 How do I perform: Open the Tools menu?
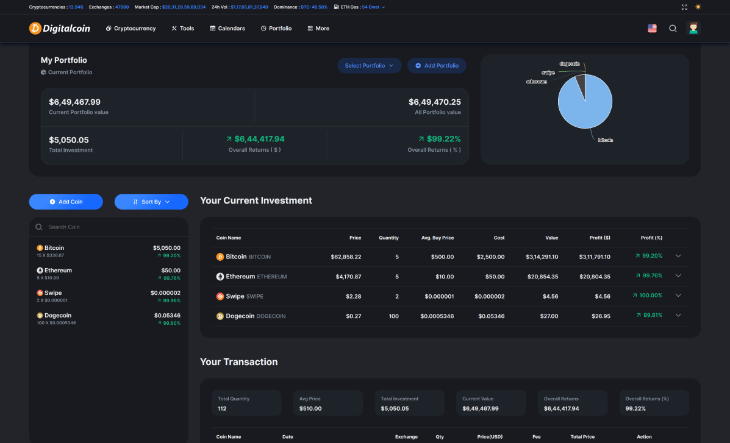(x=182, y=29)
